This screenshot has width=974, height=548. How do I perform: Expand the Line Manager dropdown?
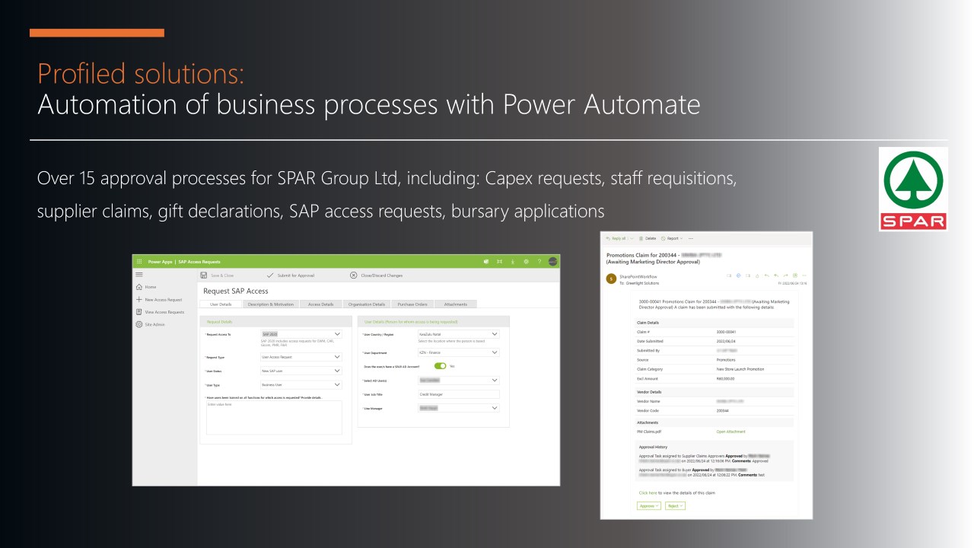click(495, 408)
